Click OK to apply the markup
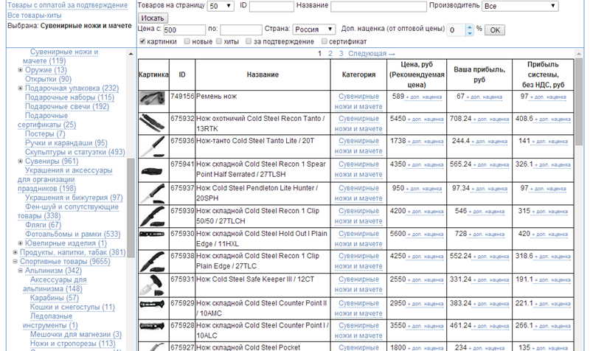Viewport: 590px width, 351px height. click(494, 29)
